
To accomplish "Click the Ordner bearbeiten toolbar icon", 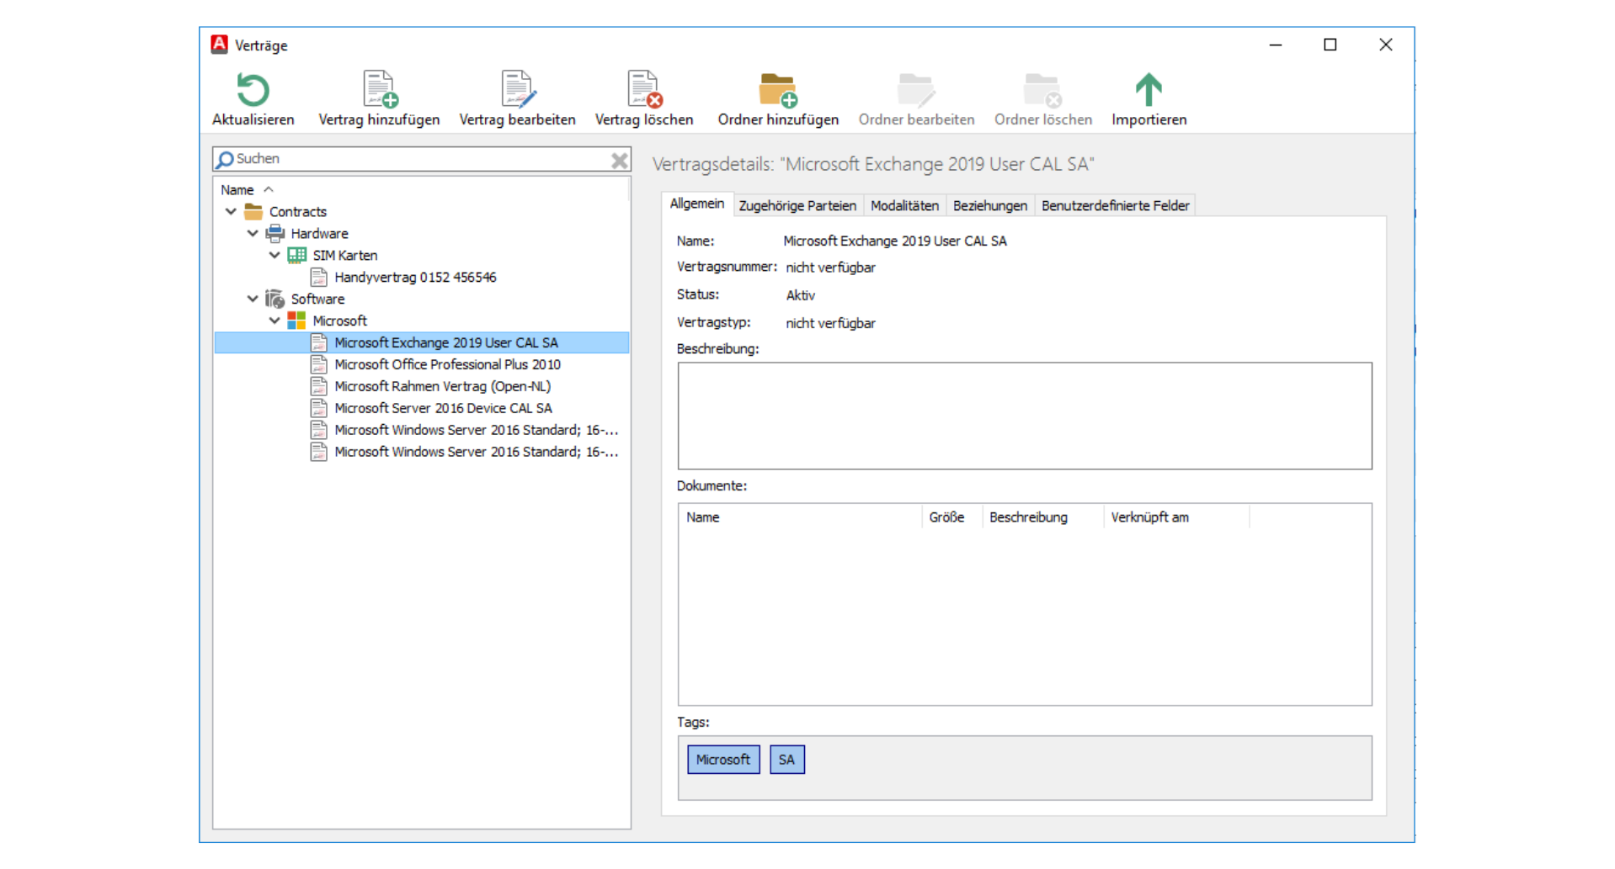I will click(916, 90).
